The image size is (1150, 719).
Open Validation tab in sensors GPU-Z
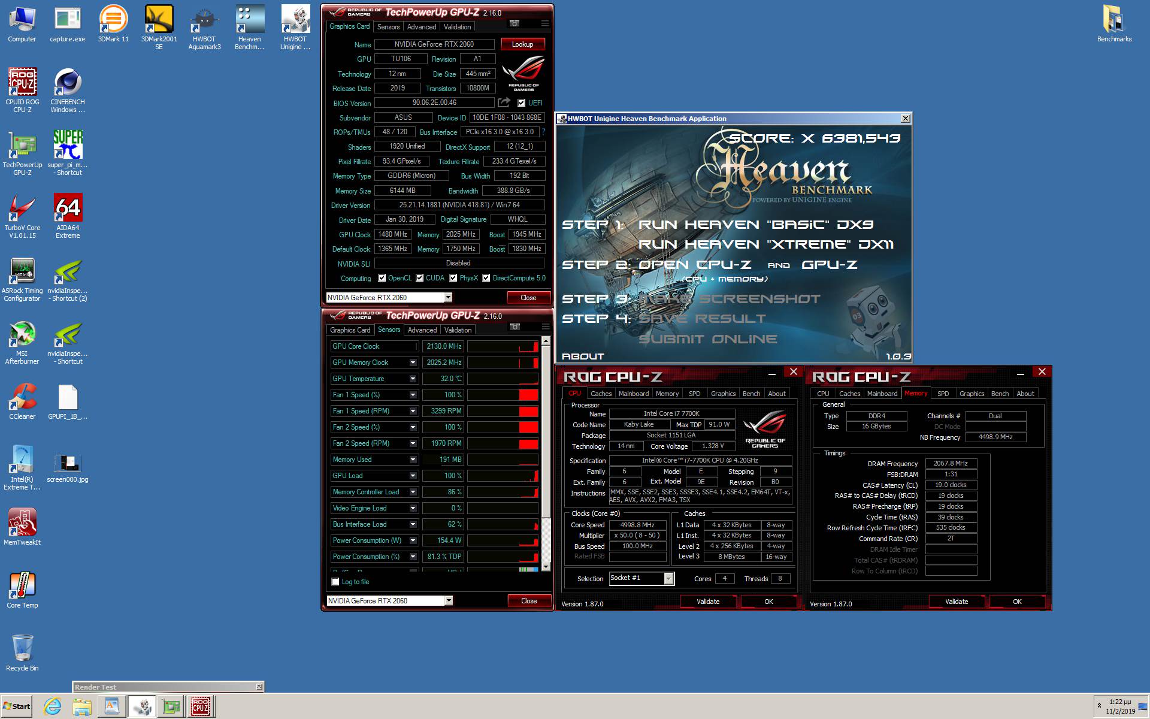click(x=458, y=330)
